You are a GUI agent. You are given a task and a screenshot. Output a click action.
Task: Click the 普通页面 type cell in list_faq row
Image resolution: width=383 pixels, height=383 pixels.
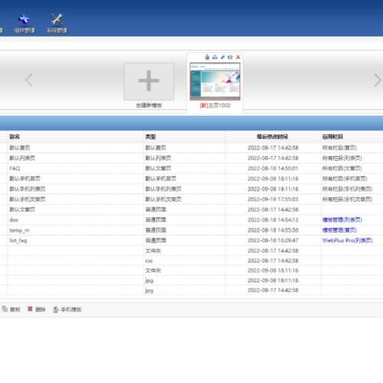click(x=155, y=240)
